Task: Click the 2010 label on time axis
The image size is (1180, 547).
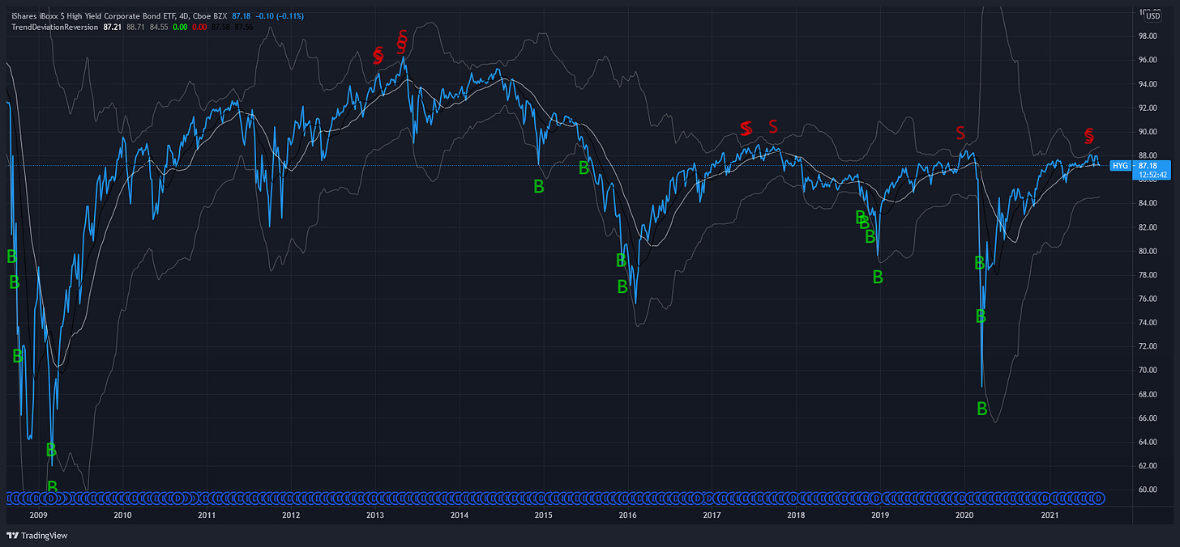Action: 122,515
